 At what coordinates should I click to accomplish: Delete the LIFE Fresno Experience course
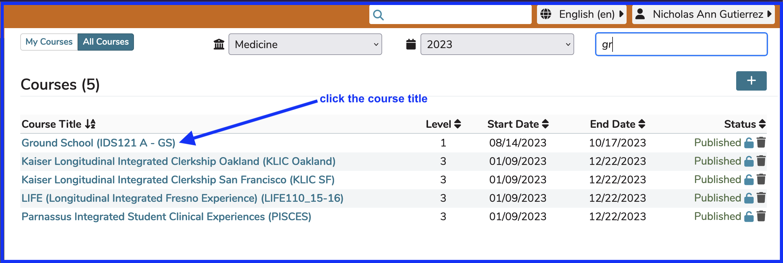tap(761, 198)
